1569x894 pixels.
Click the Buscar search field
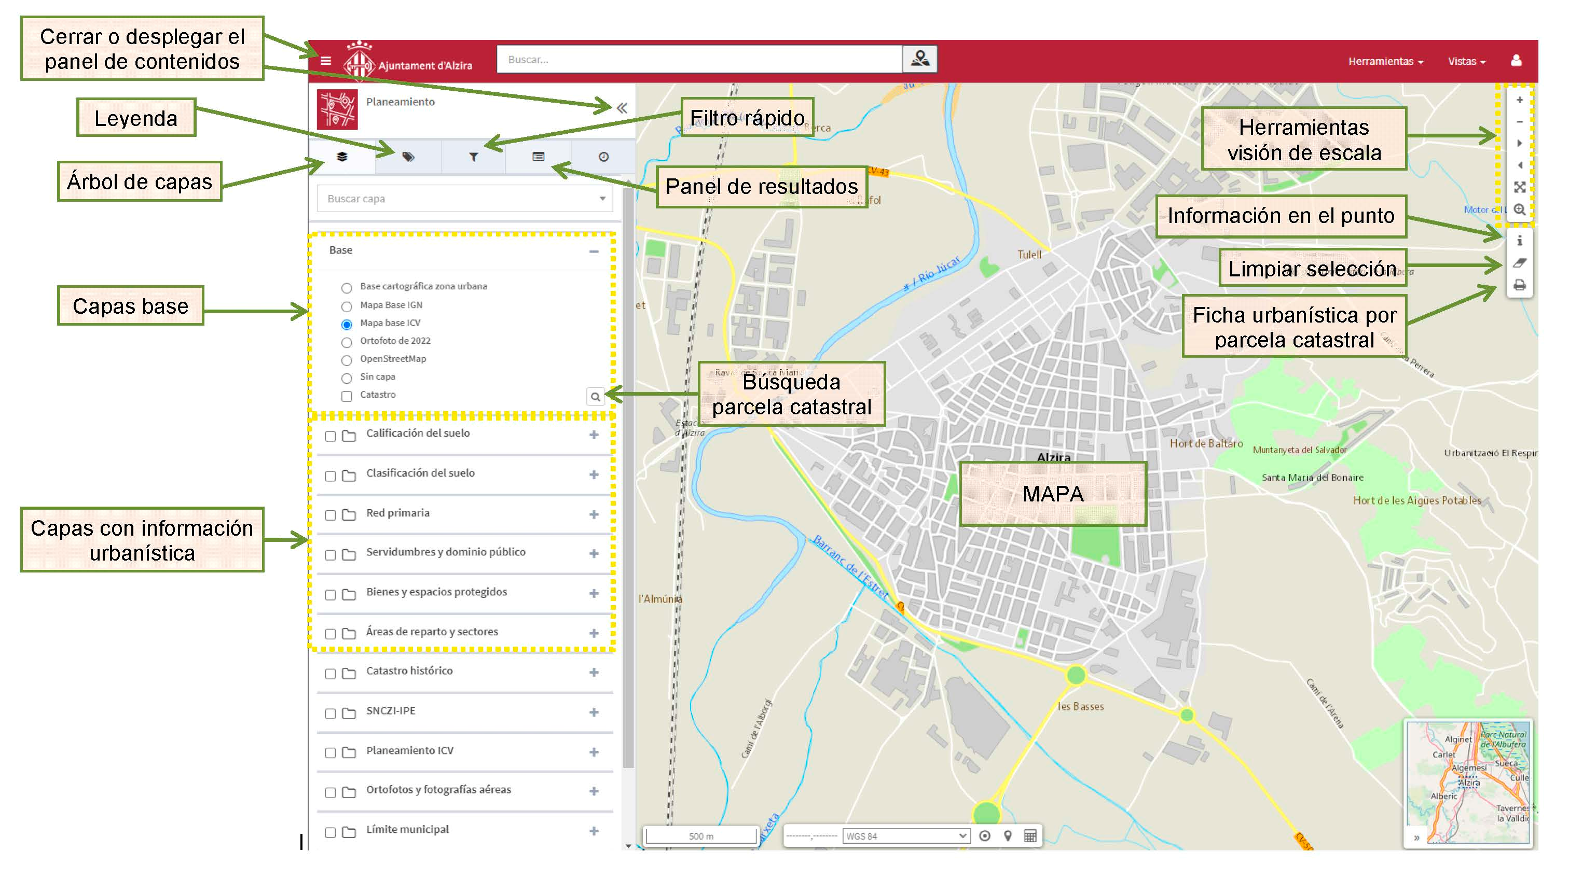699,59
